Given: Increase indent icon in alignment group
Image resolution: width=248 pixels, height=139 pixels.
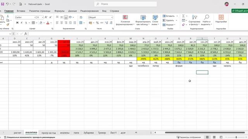Looking at the screenshot, I should tap(75, 23).
